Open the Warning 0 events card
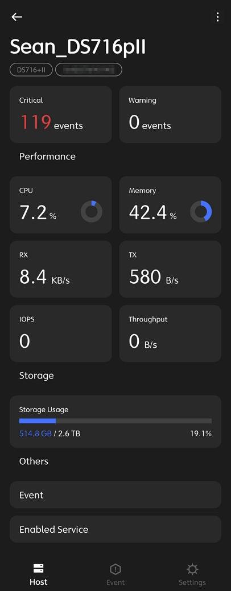The height and width of the screenshot is (591, 231). pyautogui.click(x=170, y=114)
